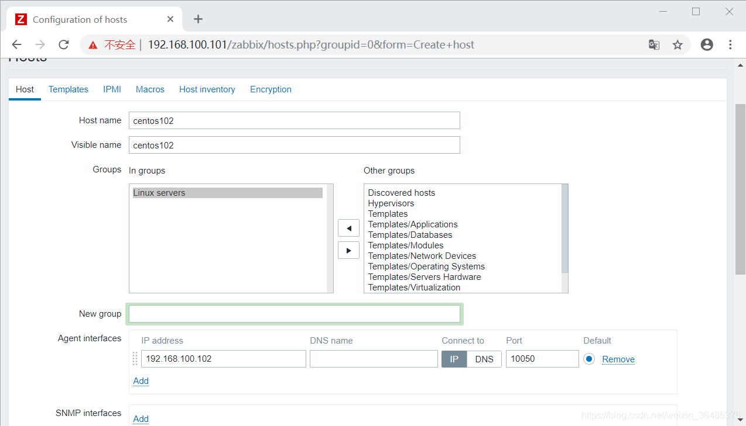Open a new browser tab with plus

point(198,19)
